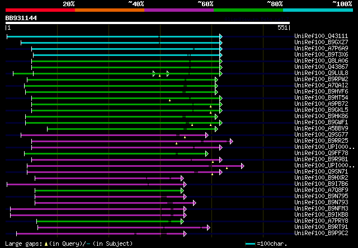
Task: Select the UniRef100_Q9SG77 hit label
Action: [x=321, y=135]
